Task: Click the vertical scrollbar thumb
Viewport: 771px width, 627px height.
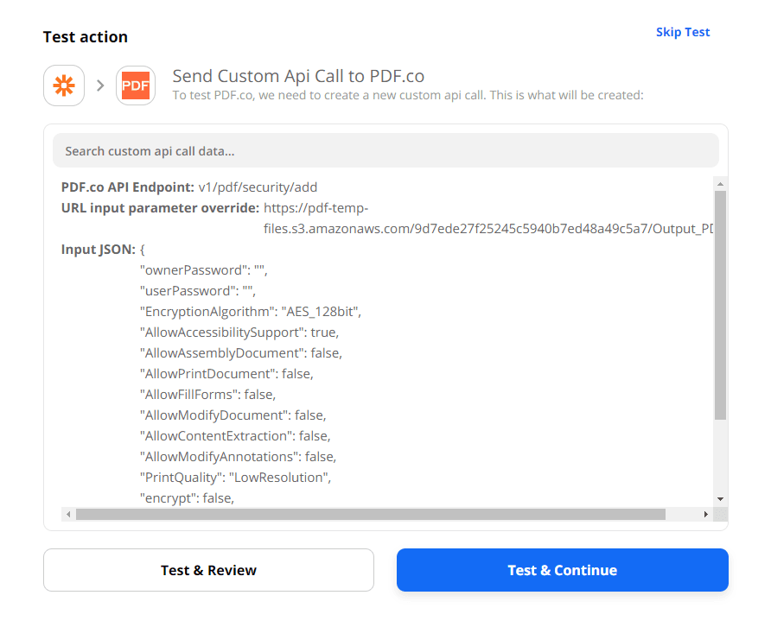Action: tap(720, 302)
